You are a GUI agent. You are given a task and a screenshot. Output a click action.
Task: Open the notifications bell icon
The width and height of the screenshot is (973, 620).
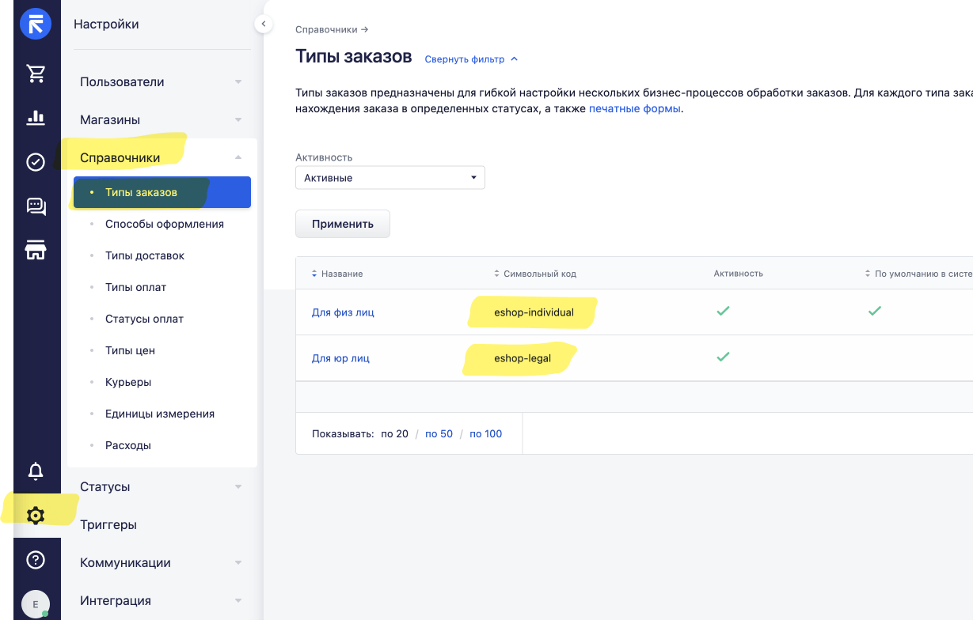(36, 471)
